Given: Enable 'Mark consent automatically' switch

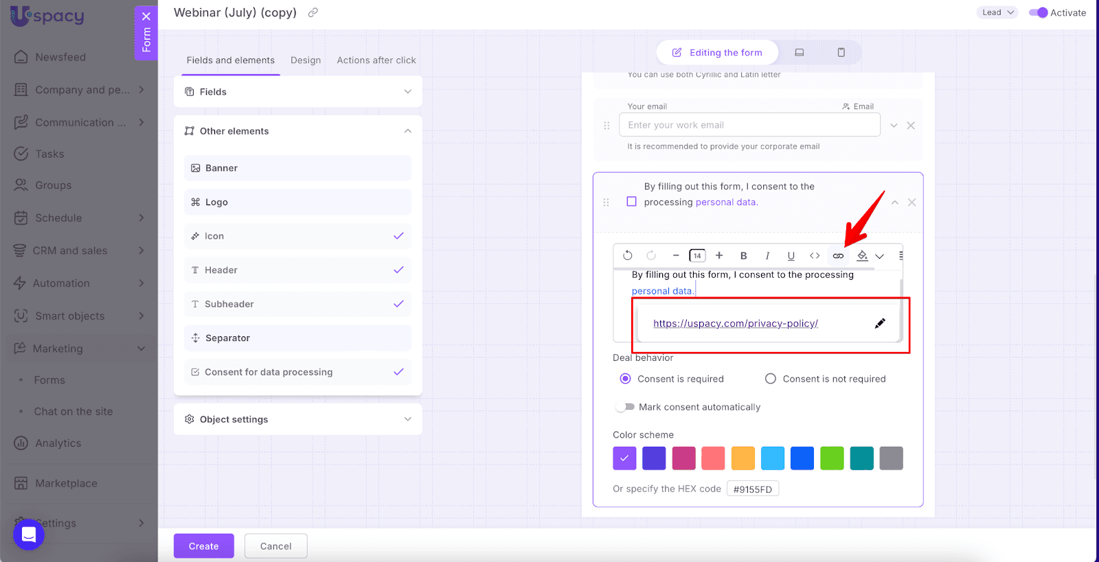Looking at the screenshot, I should click(x=625, y=407).
